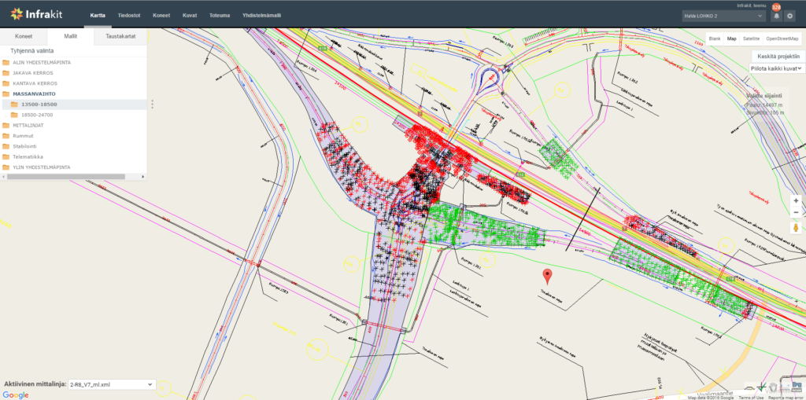Click the red location marker pin

coord(549,275)
